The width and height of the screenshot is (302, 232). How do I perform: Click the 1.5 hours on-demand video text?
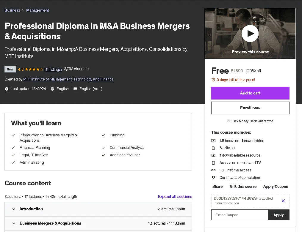click(242, 141)
